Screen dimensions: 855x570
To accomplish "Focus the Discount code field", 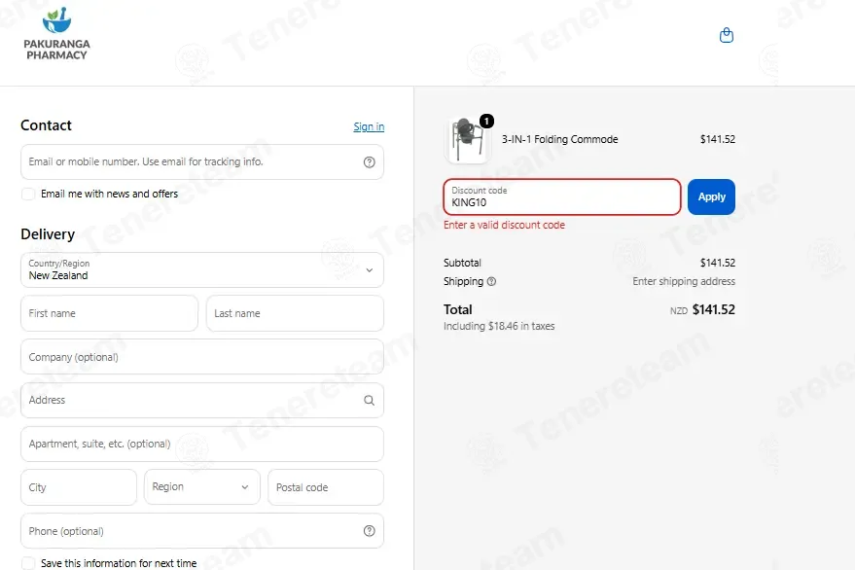I will click(562, 196).
